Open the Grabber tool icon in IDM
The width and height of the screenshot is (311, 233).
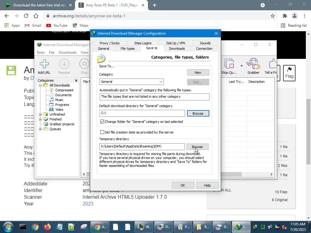253,66
